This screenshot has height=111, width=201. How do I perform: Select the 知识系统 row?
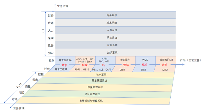point(115,52)
